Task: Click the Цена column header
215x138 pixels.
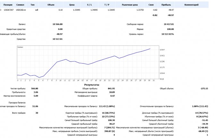Action: (x=72, y=5)
